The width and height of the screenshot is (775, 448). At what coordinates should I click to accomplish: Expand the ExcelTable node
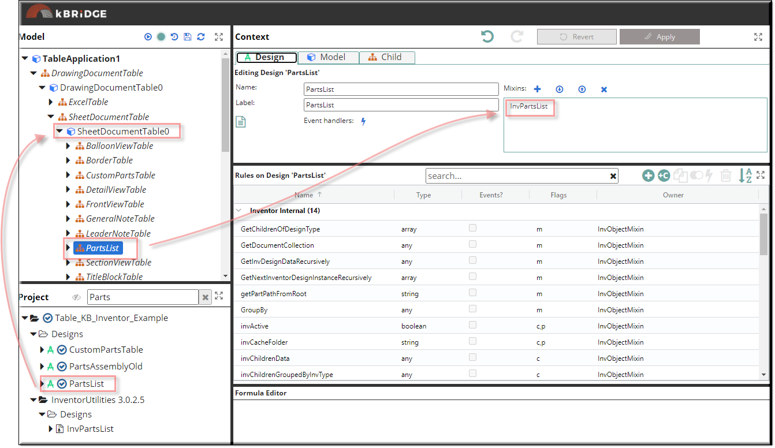(51, 102)
